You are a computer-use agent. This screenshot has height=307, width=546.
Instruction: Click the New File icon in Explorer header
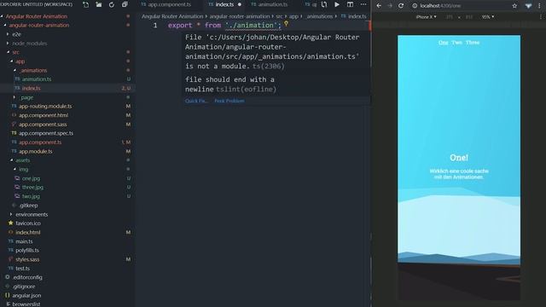(x=85, y=4)
